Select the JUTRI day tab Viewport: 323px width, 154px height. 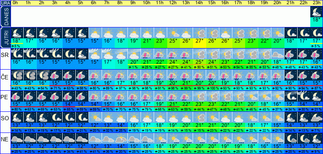(5, 38)
